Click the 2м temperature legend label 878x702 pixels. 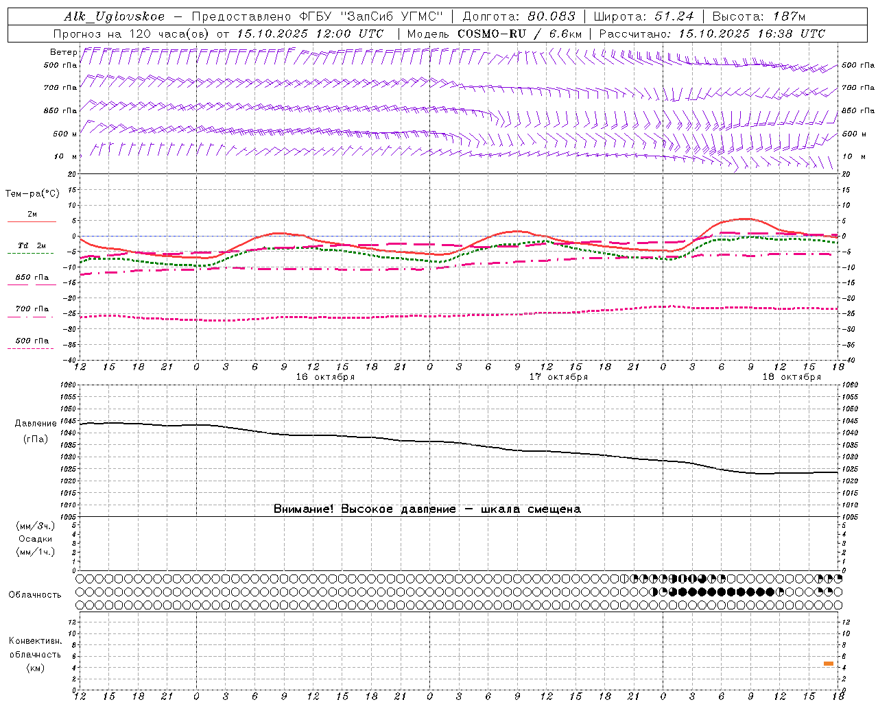(32, 215)
